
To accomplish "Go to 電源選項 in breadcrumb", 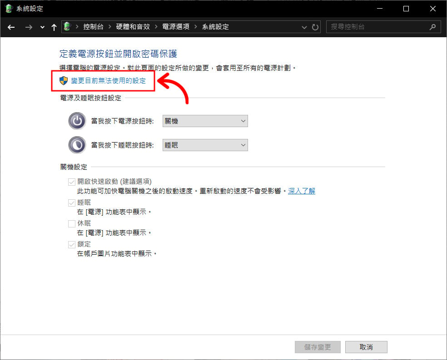I will 175,27.
